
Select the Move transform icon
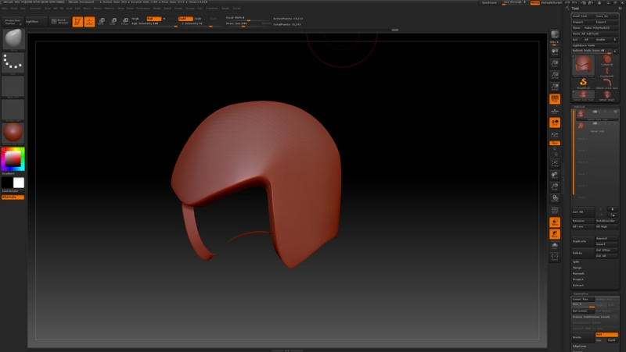pyautogui.click(x=102, y=21)
